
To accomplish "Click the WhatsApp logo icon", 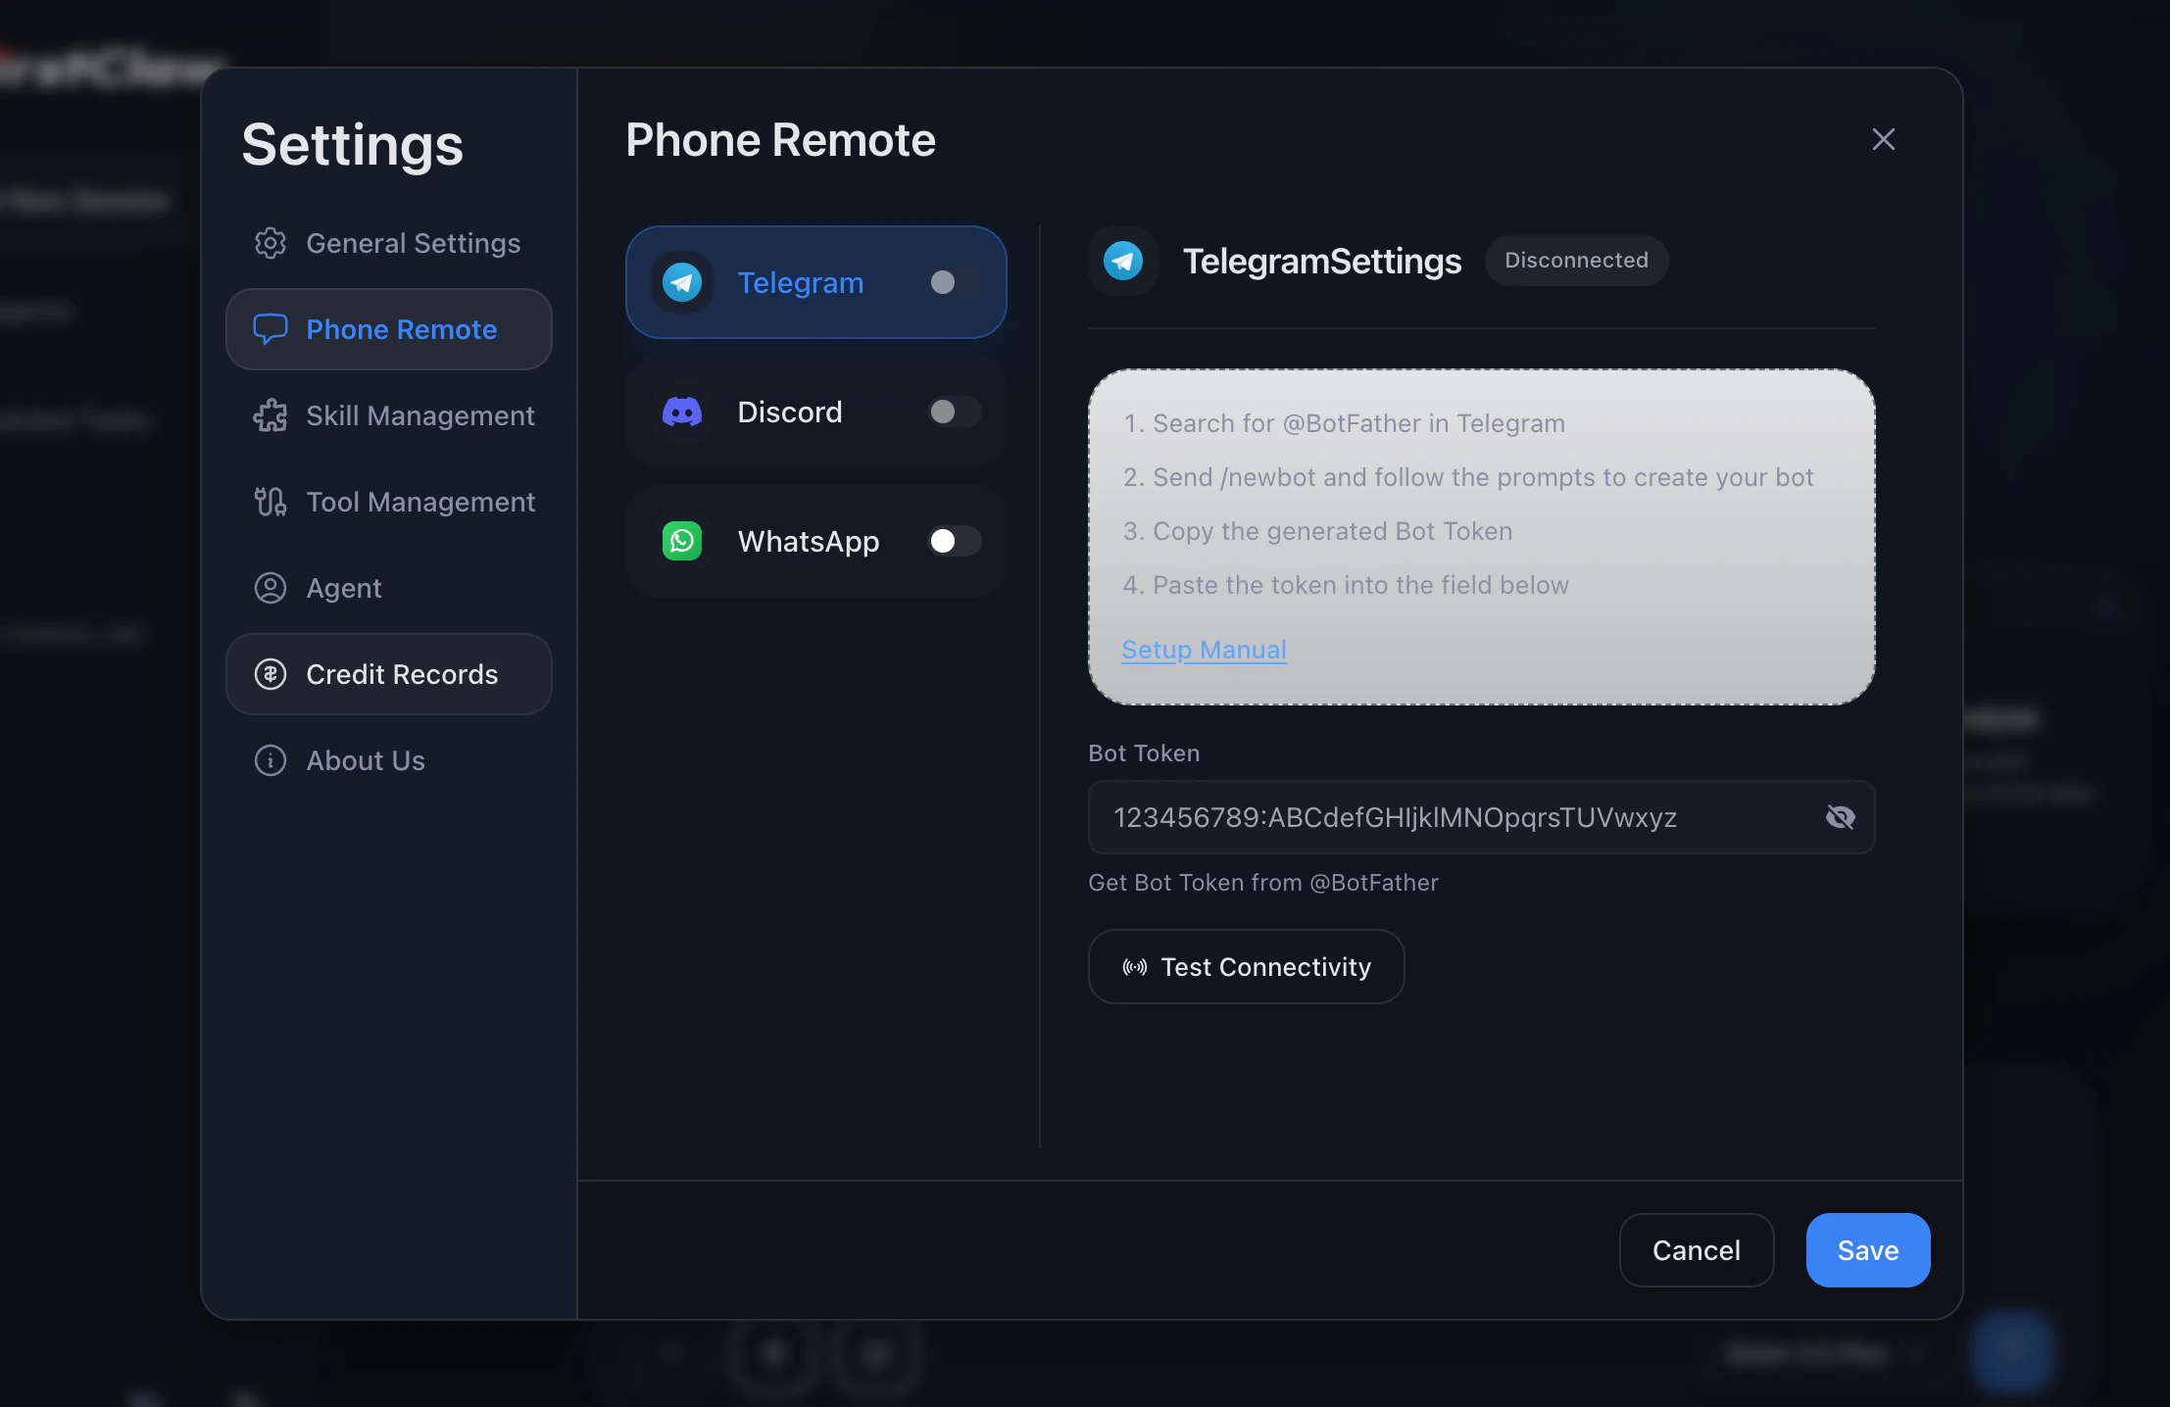I will [682, 541].
